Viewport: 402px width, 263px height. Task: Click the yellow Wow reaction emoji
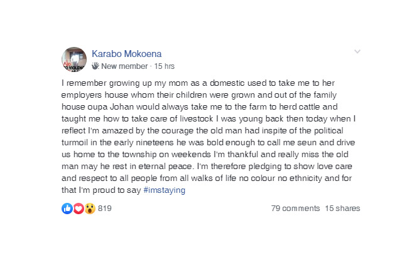pyautogui.click(x=89, y=209)
